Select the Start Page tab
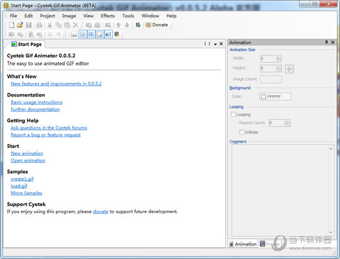 pyautogui.click(x=27, y=45)
